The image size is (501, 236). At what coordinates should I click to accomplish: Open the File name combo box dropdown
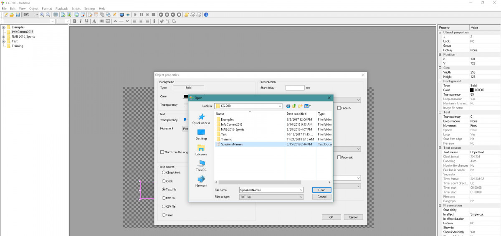pos(301,190)
